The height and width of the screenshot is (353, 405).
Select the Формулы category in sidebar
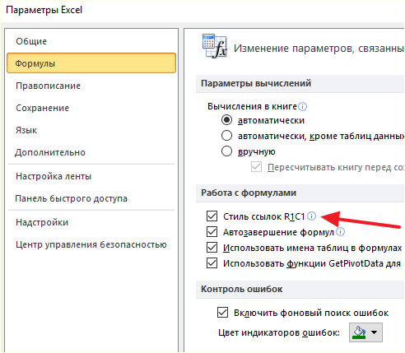[x=91, y=63]
